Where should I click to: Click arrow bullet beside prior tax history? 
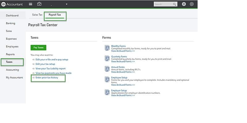pos(33,78)
